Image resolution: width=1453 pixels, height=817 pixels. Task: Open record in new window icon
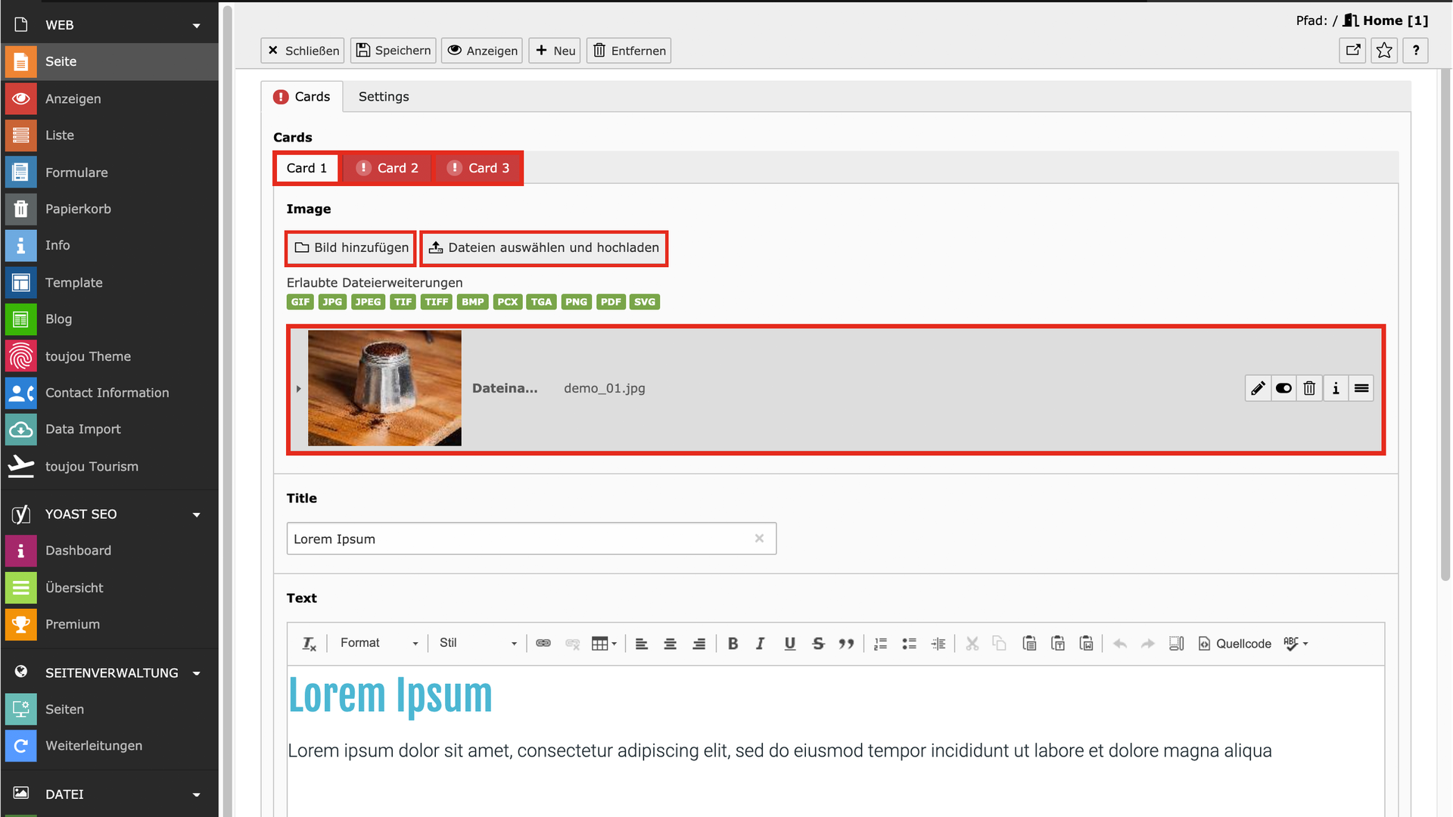(x=1352, y=51)
